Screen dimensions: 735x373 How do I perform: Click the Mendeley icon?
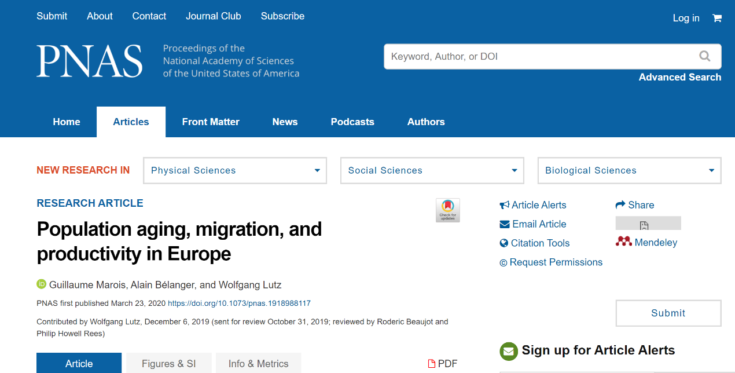coord(624,242)
